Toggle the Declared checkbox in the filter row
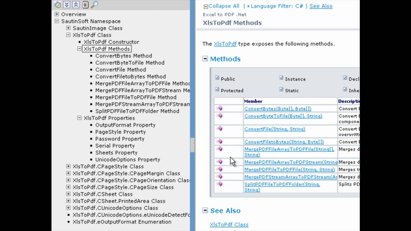 click(345, 78)
